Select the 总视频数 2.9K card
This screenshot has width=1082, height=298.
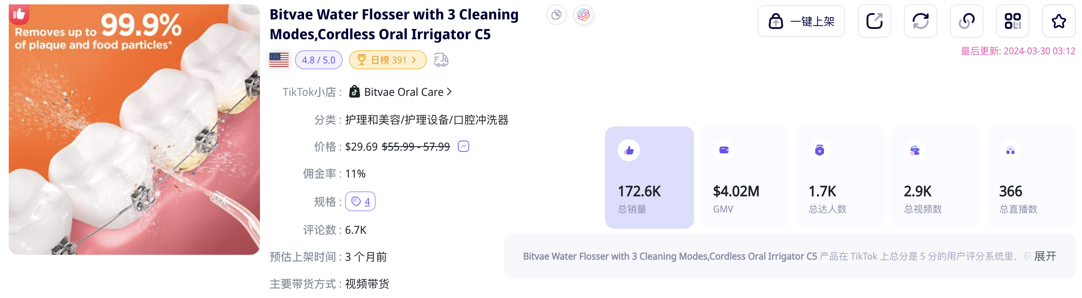coord(935,178)
